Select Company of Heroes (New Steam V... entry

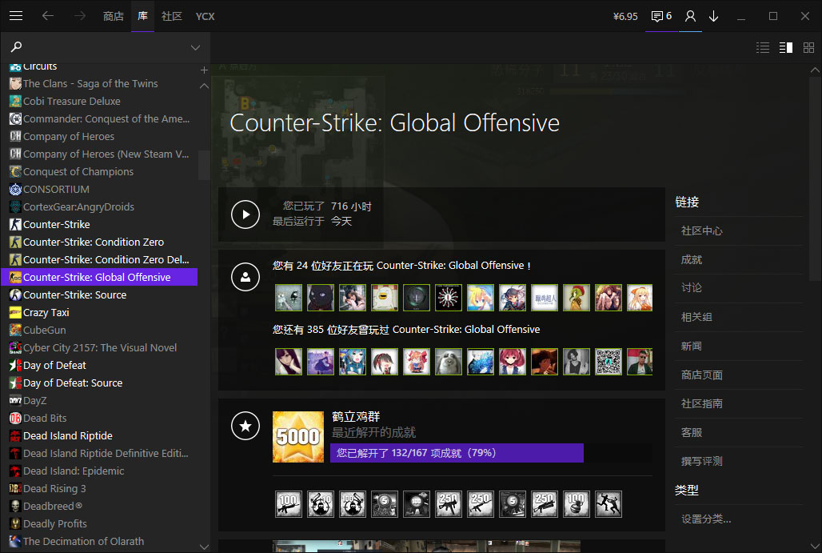pyautogui.click(x=100, y=154)
